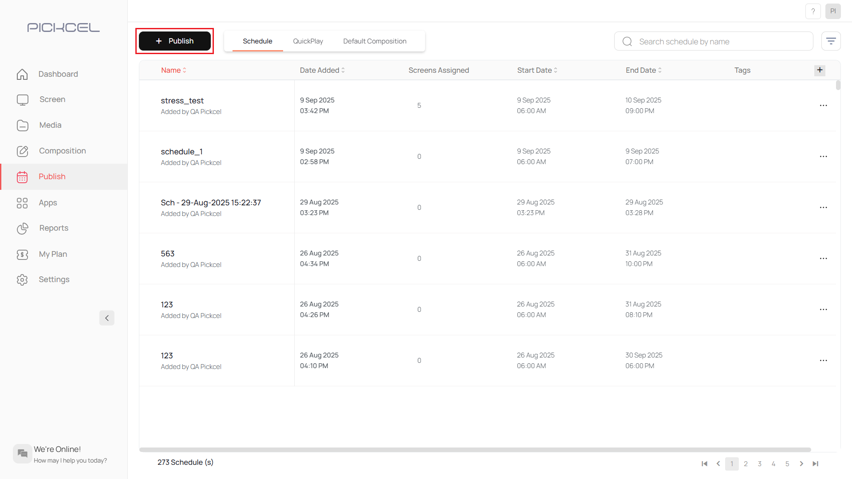Click the Publish button
The height and width of the screenshot is (479, 852).
174,41
